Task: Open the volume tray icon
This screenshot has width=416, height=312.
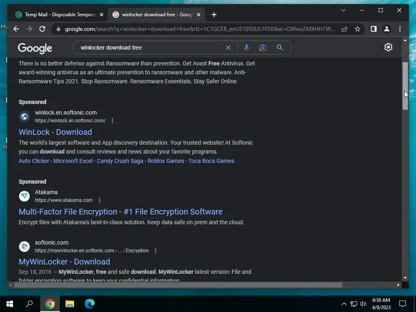Action: 363,304
